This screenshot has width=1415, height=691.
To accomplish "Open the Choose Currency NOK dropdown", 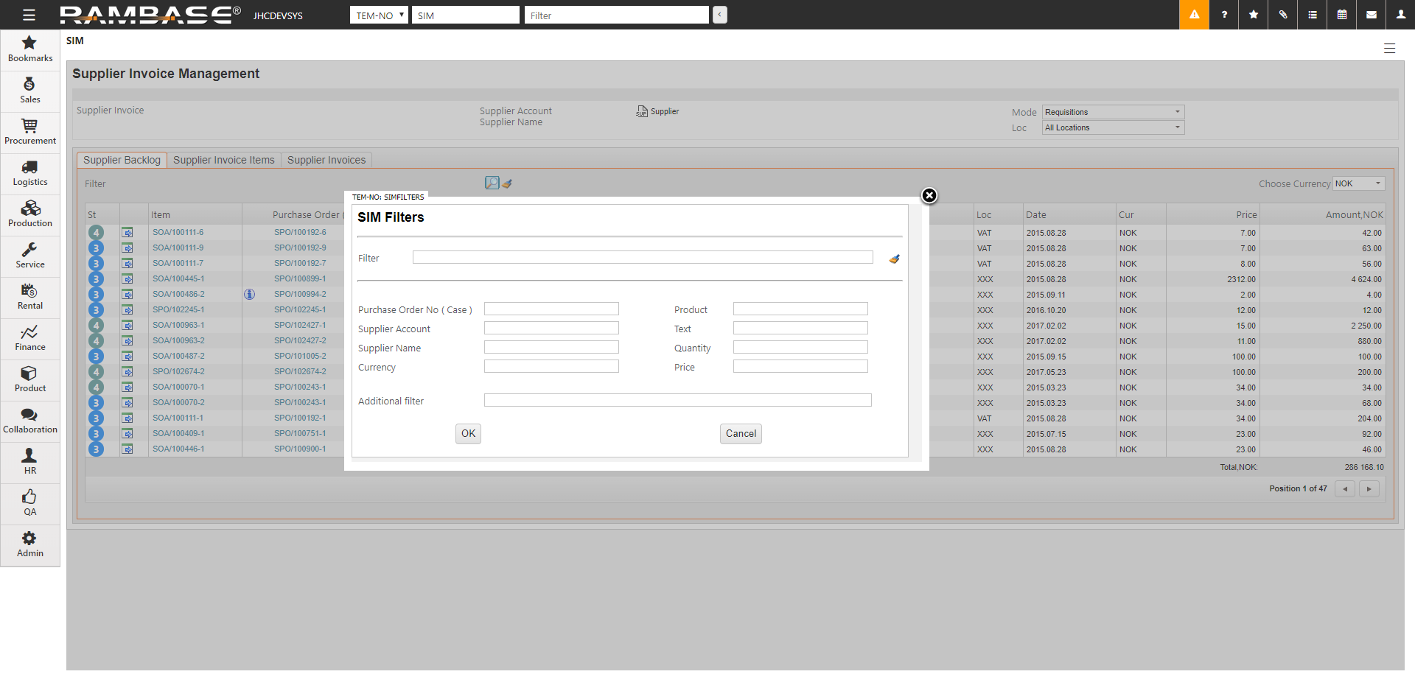I will coord(1359,183).
